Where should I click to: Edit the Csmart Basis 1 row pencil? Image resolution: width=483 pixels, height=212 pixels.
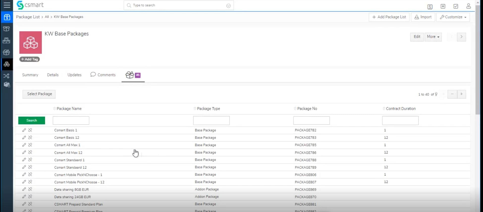24,130
